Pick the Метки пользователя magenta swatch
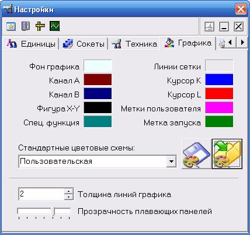Image resolution: width=250 pixels, height=235 pixels. tap(219, 107)
